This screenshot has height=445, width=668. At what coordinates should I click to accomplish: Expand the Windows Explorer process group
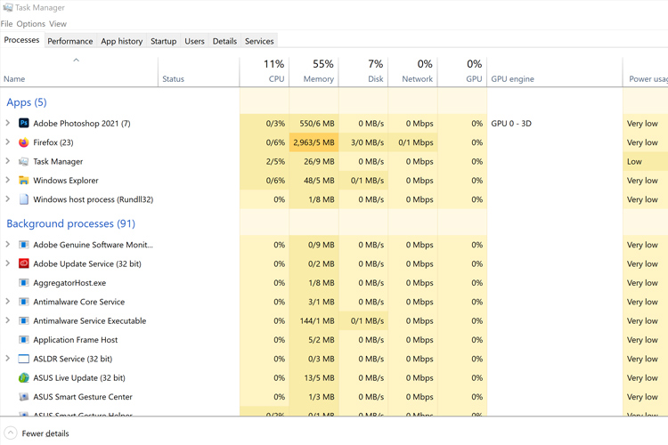point(8,180)
